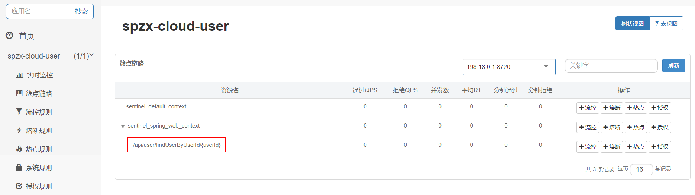Image resolution: width=695 pixels, height=195 pixels.
Task: Focus the 关键字 keyword search field
Action: point(611,66)
